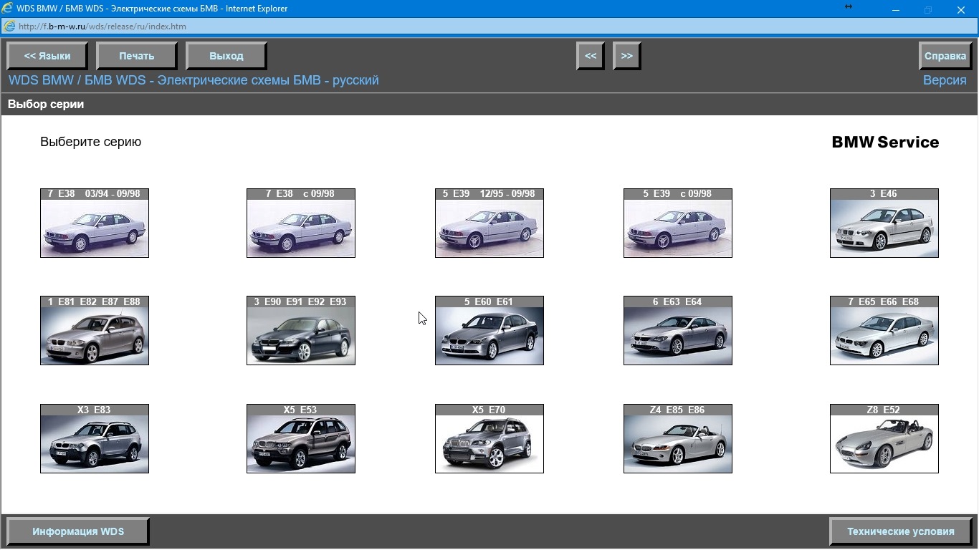Open the X3 E83 series
The width and height of the screenshot is (979, 550).
pos(95,439)
